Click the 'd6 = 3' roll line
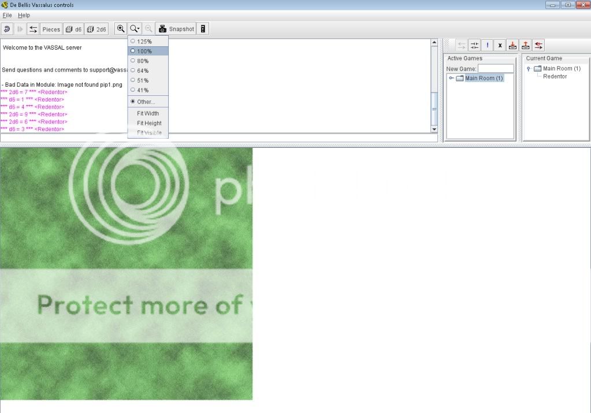591x413 pixels. tap(32, 129)
